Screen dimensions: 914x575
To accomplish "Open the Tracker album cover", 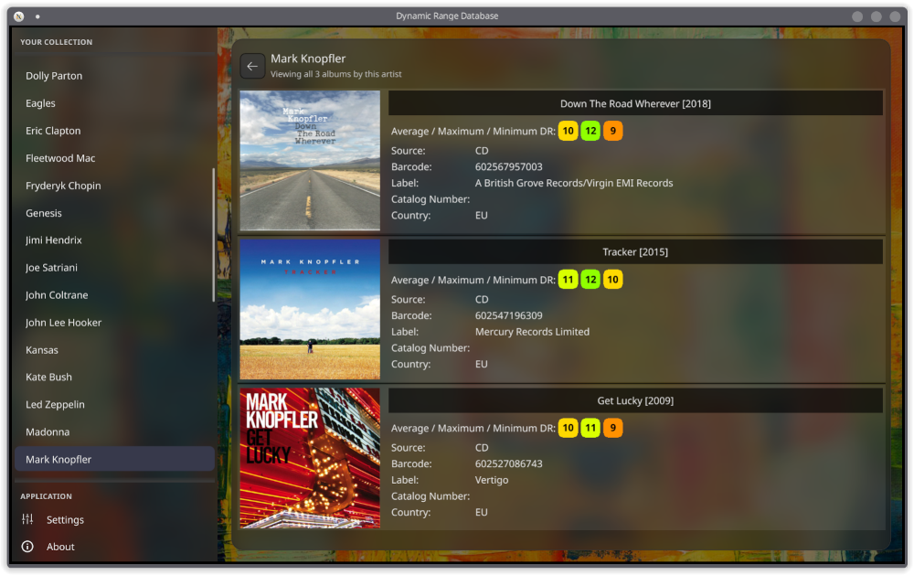I will coord(310,309).
